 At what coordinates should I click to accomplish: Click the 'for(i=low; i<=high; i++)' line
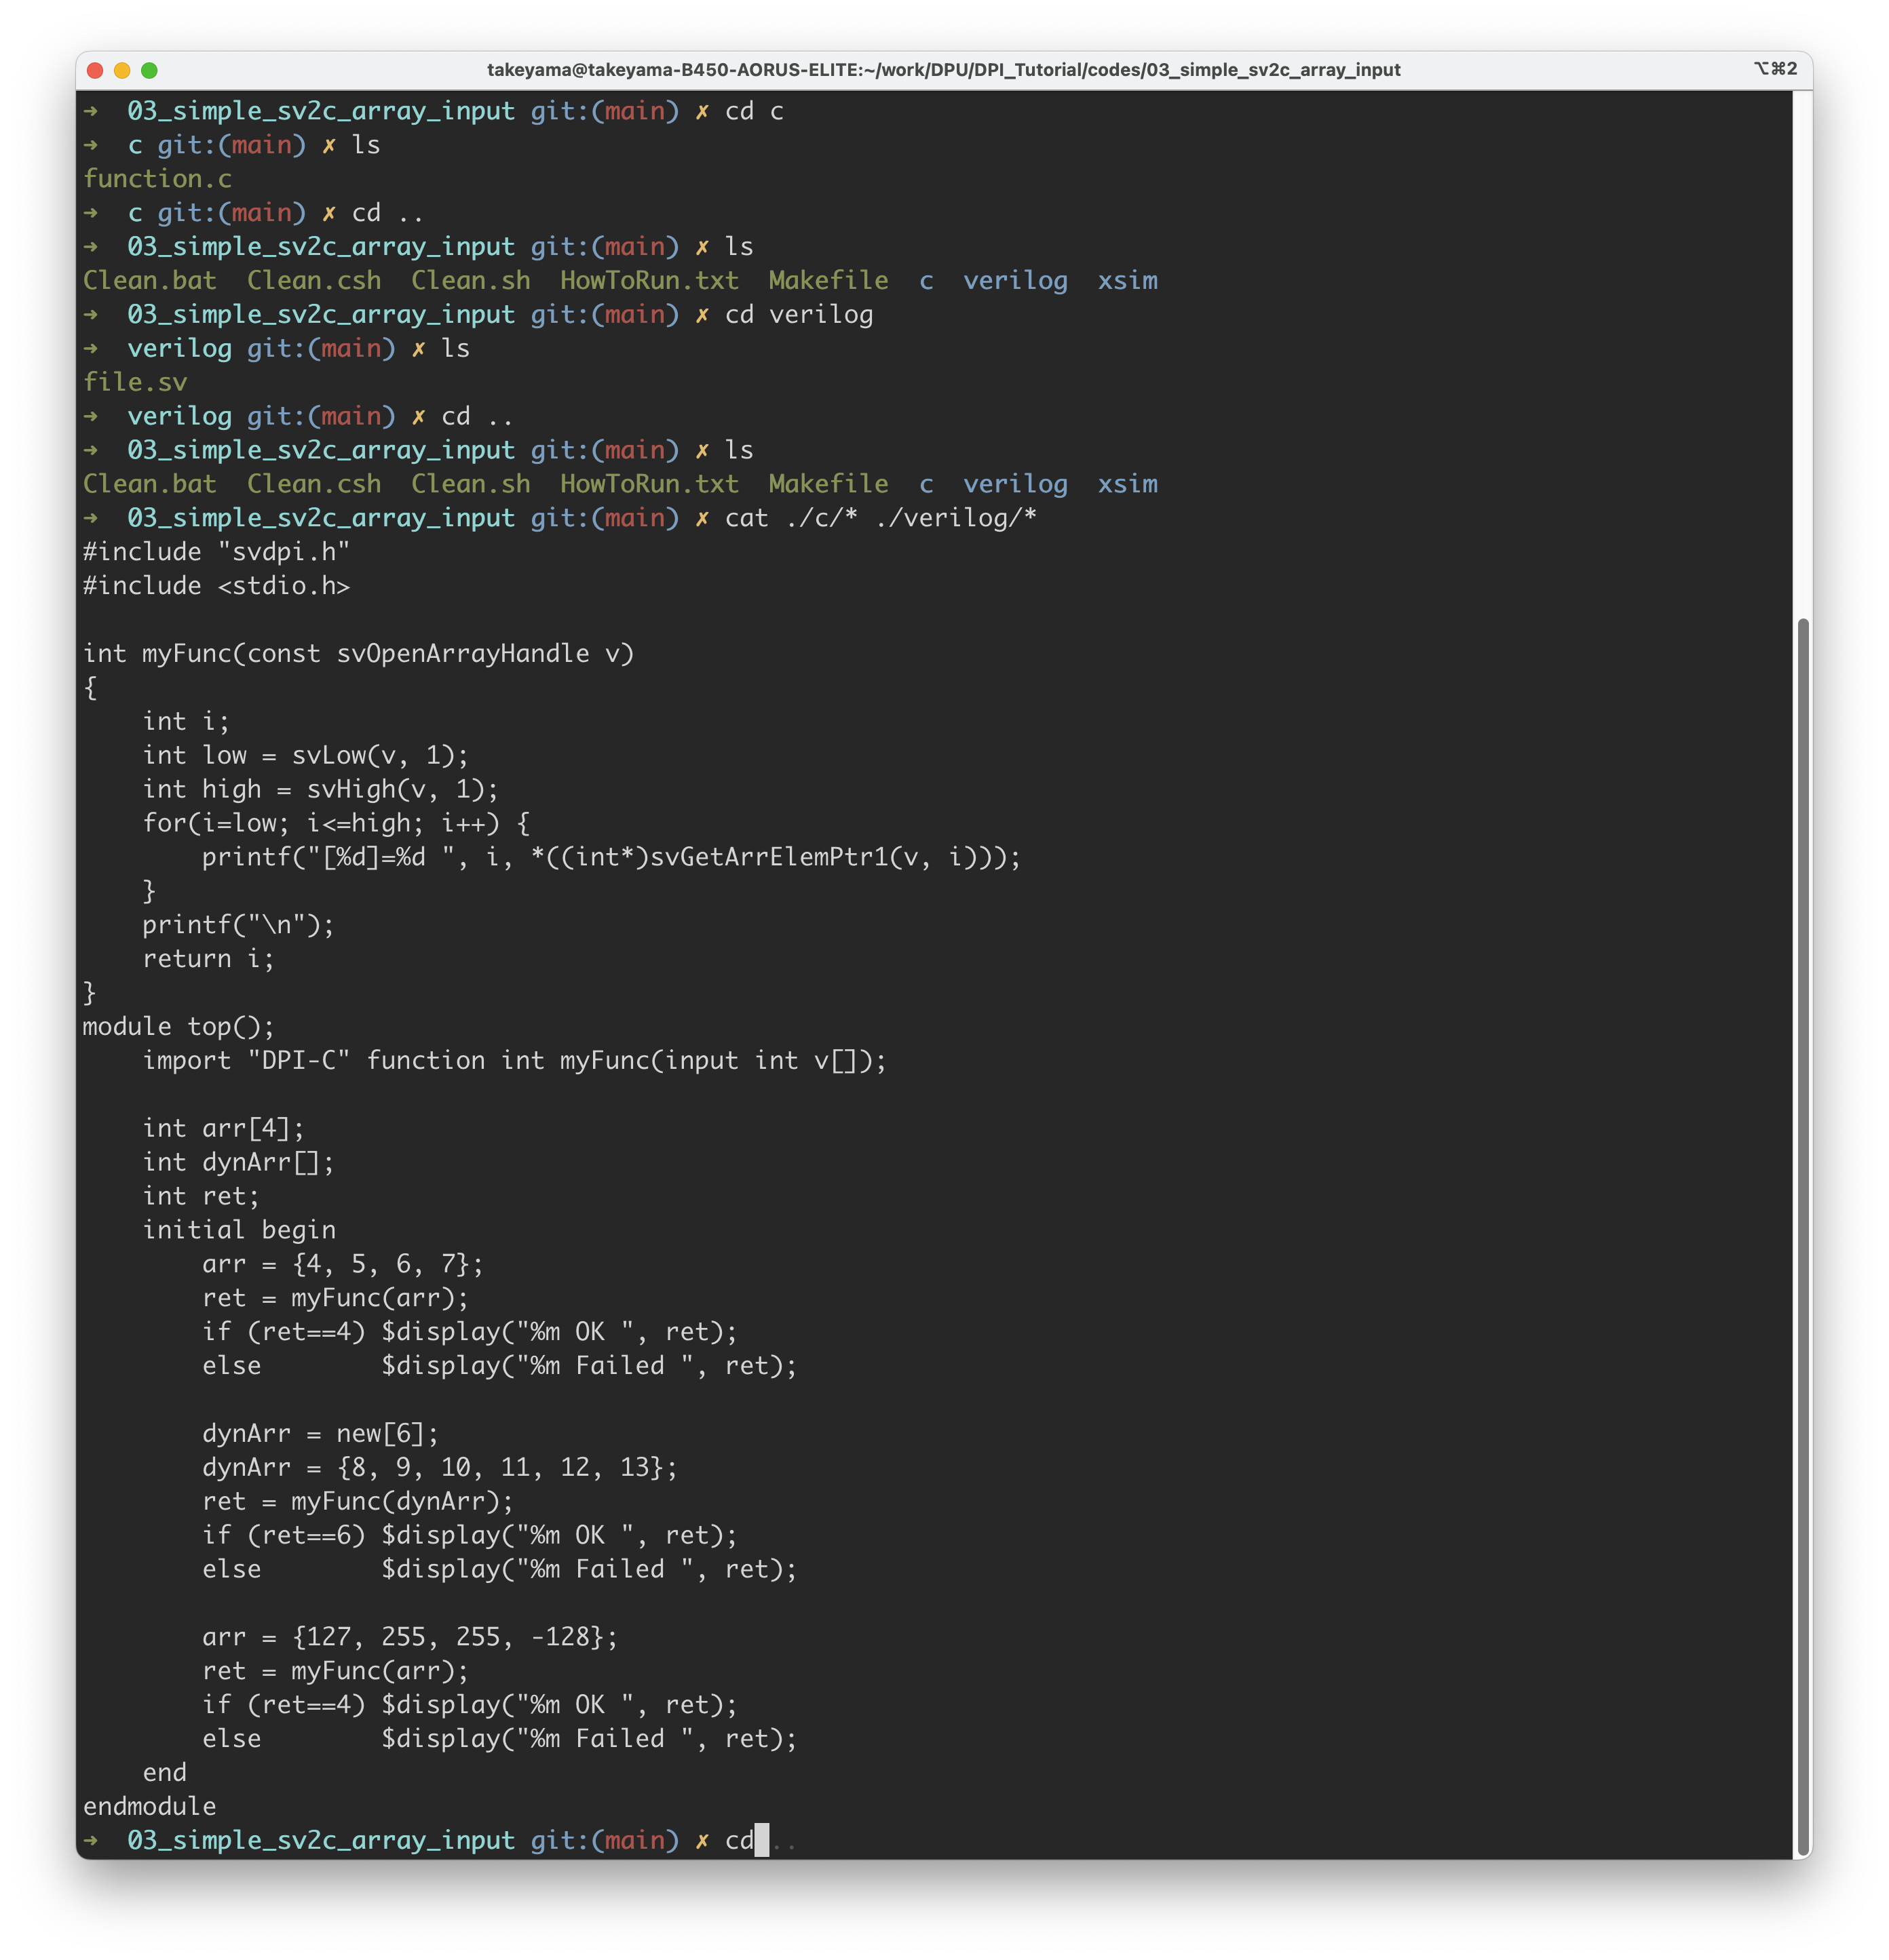pyautogui.click(x=336, y=823)
